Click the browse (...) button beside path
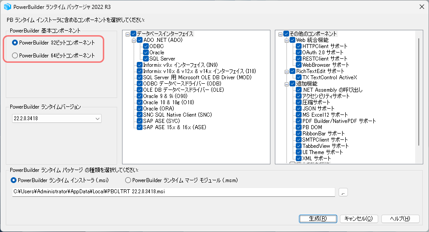 pos(343,192)
